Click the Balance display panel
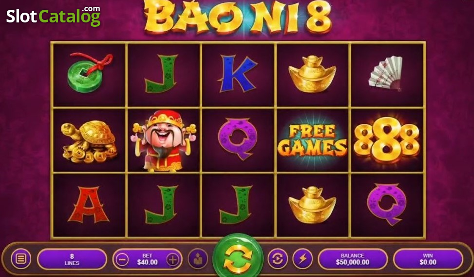The image size is (474, 277). point(353,259)
